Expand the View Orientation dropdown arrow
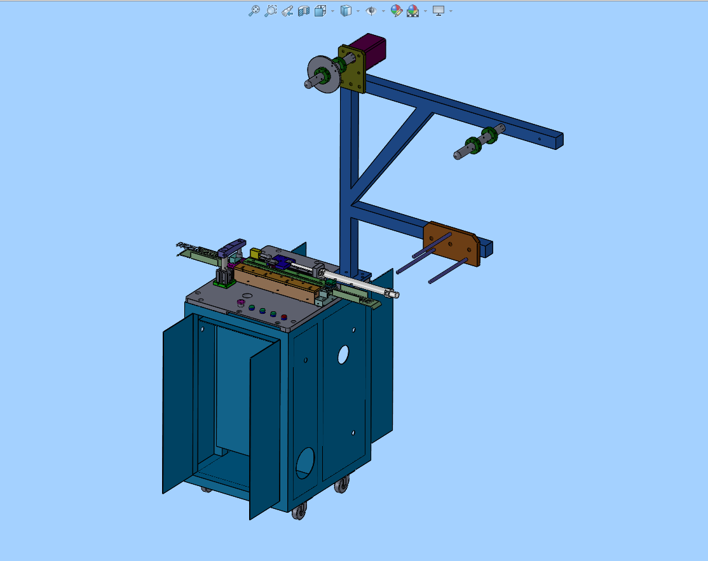The image size is (708, 561). pyautogui.click(x=332, y=11)
